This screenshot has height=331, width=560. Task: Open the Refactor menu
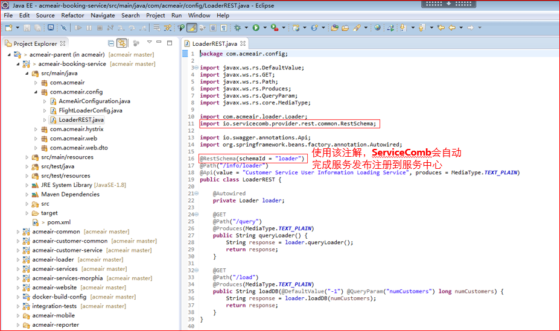coord(72,15)
